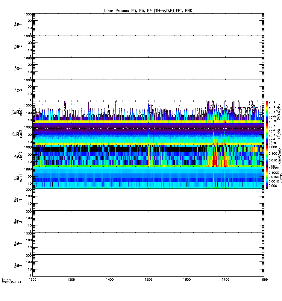
Task: Click the 'tha fb 1' panel label
Action: pos(18,68)
